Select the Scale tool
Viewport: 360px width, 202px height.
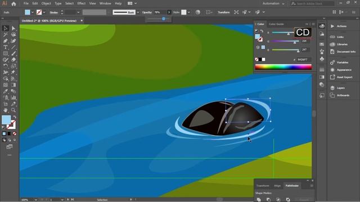[x=13, y=66]
